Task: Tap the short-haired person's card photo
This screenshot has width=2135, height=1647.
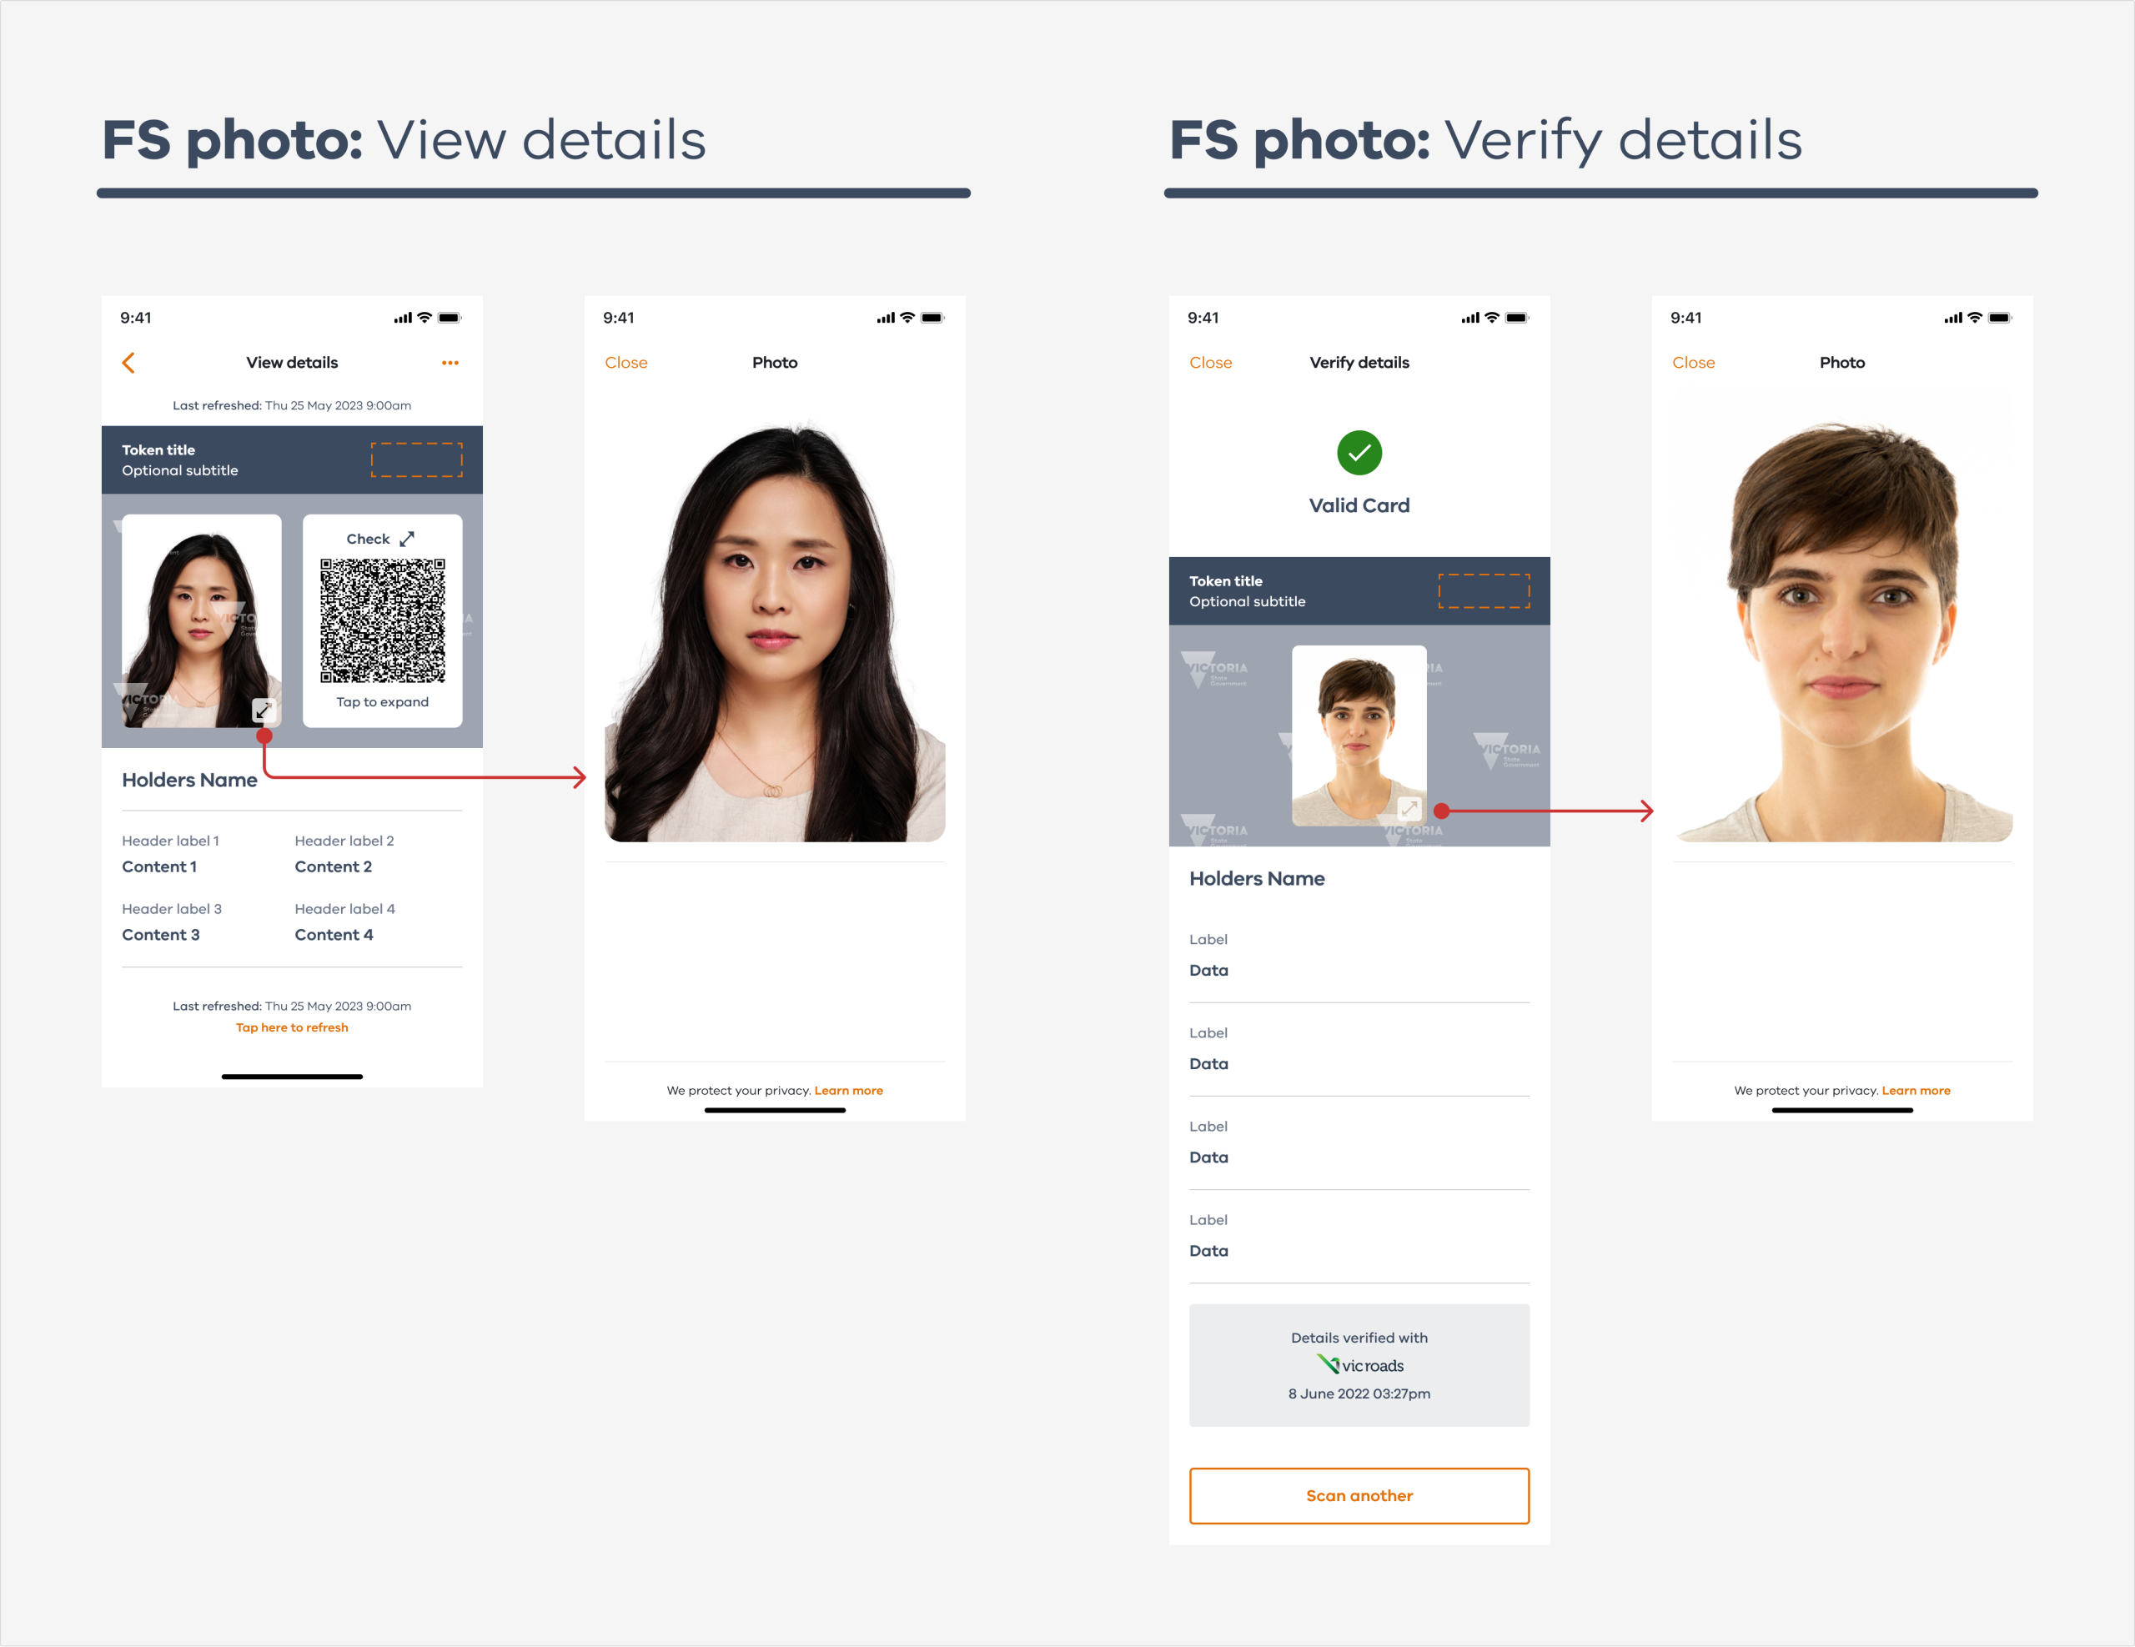Action: [x=1359, y=735]
